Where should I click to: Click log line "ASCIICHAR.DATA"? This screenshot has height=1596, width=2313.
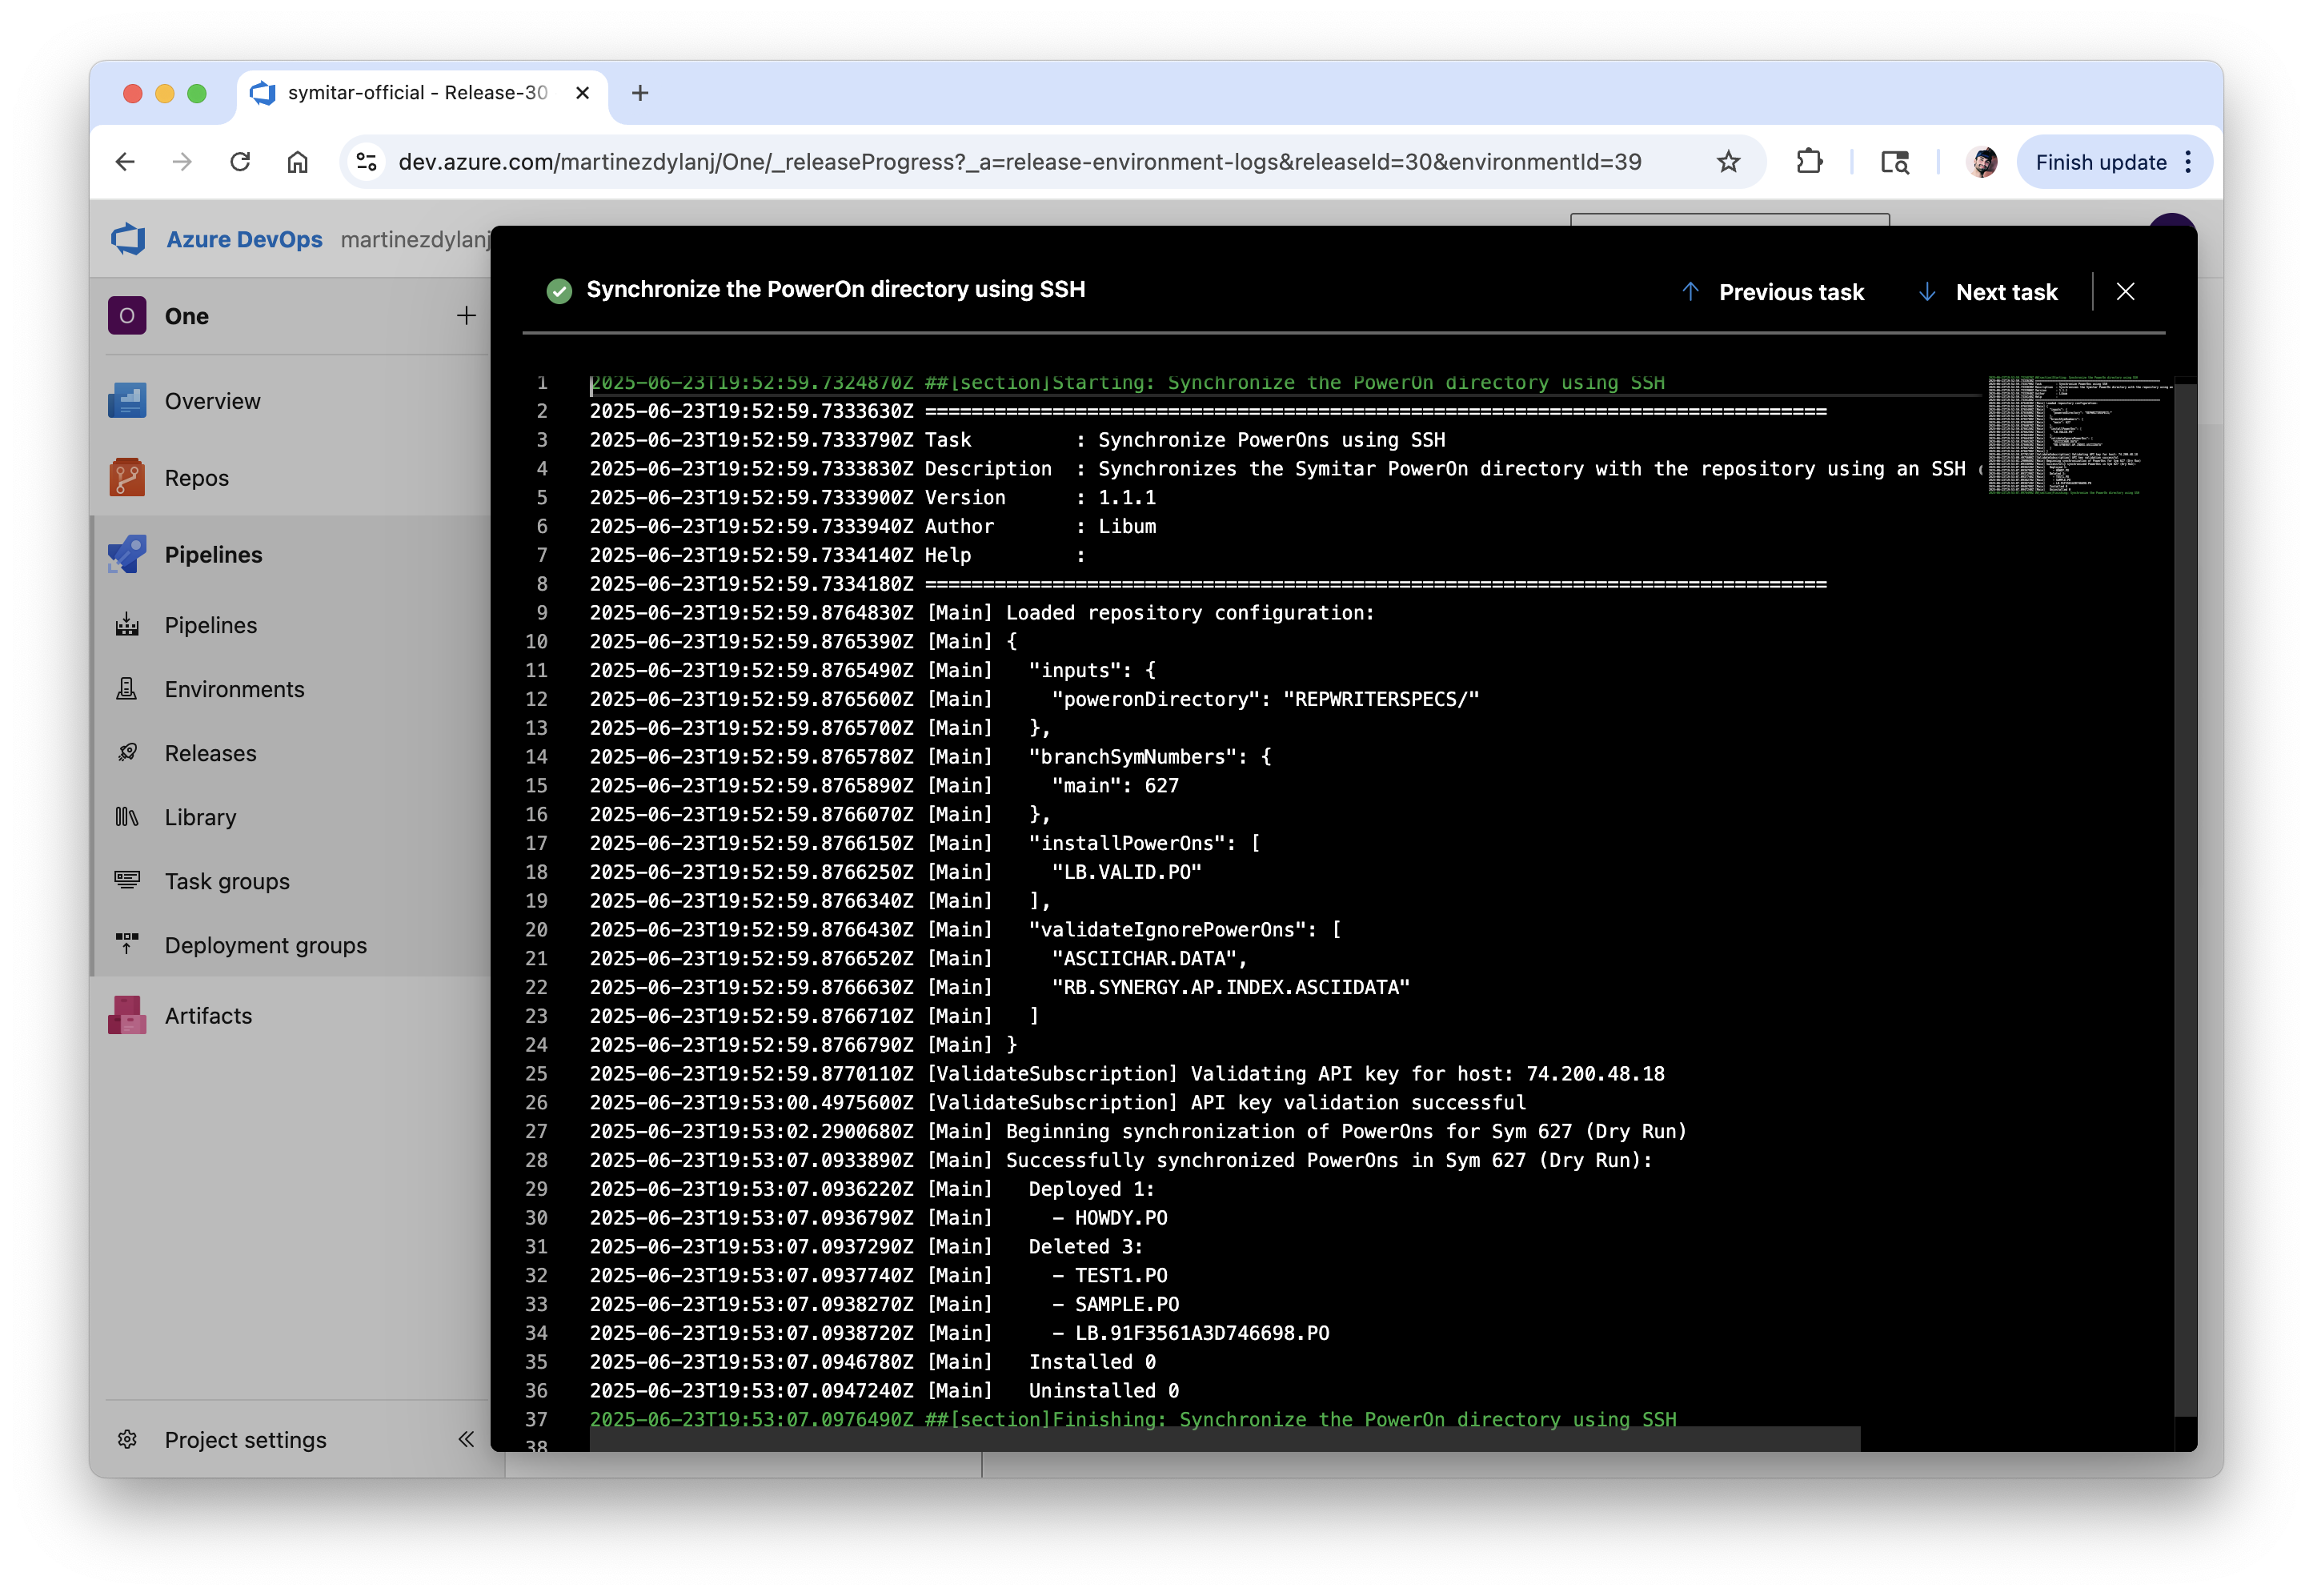(919, 958)
